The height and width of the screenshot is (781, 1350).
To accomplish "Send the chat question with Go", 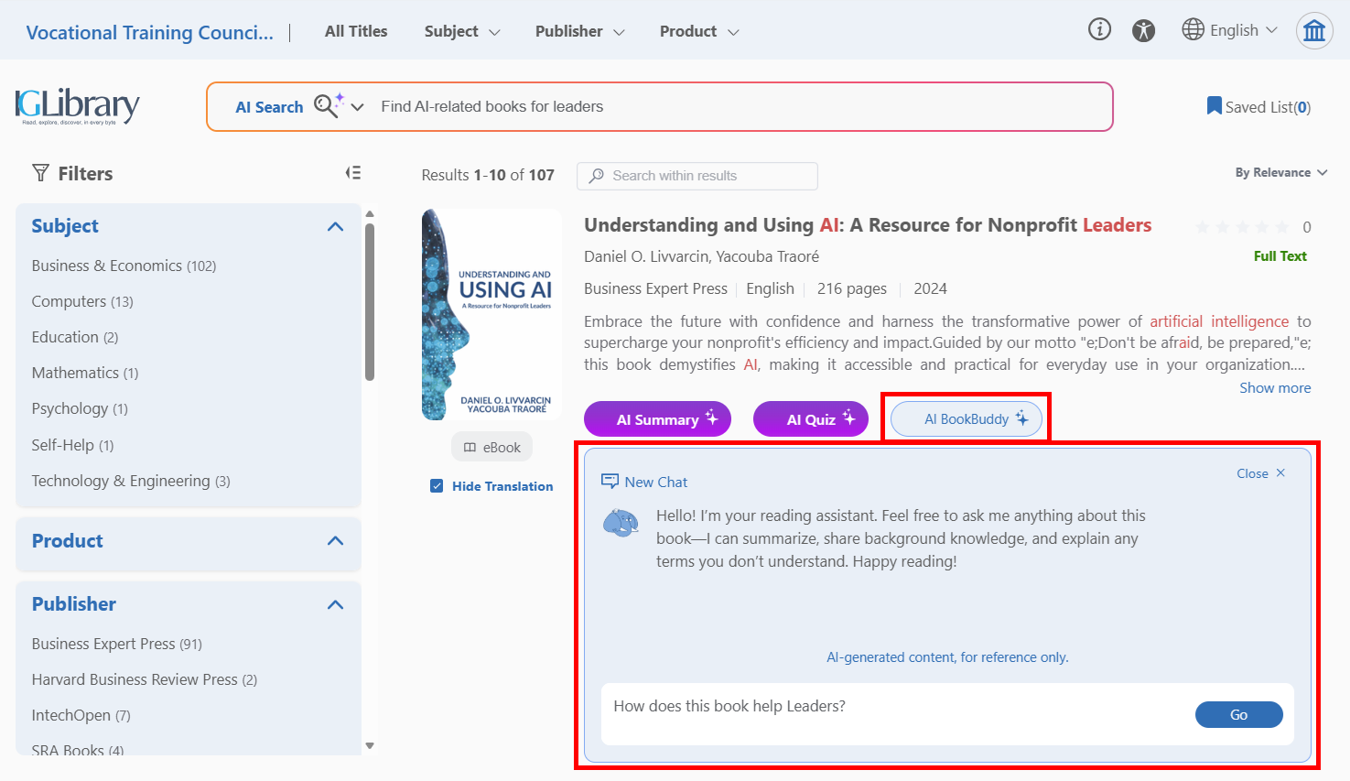I will click(x=1239, y=715).
